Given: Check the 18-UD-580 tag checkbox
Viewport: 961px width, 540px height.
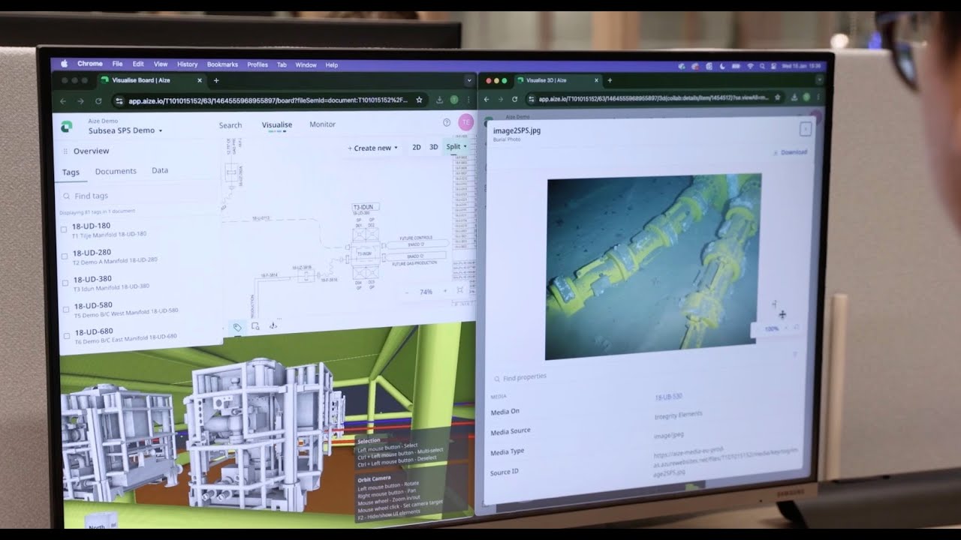Looking at the screenshot, I should (x=67, y=309).
